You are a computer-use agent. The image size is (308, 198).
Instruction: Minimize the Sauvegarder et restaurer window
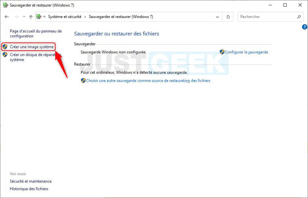click(x=270, y=5)
